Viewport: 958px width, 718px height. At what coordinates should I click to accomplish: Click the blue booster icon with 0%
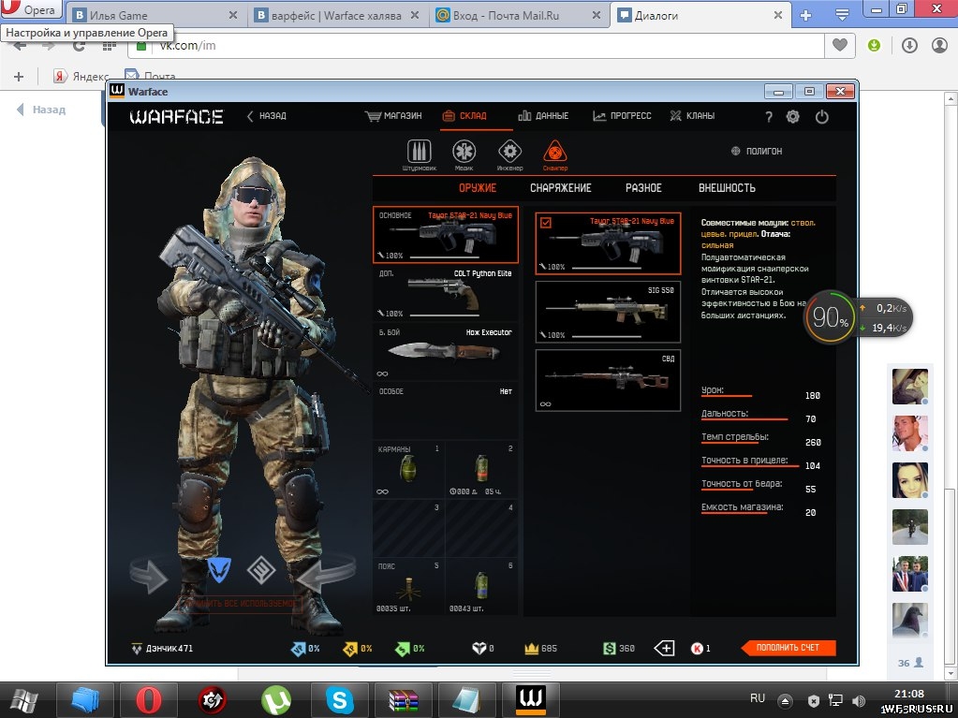click(298, 649)
